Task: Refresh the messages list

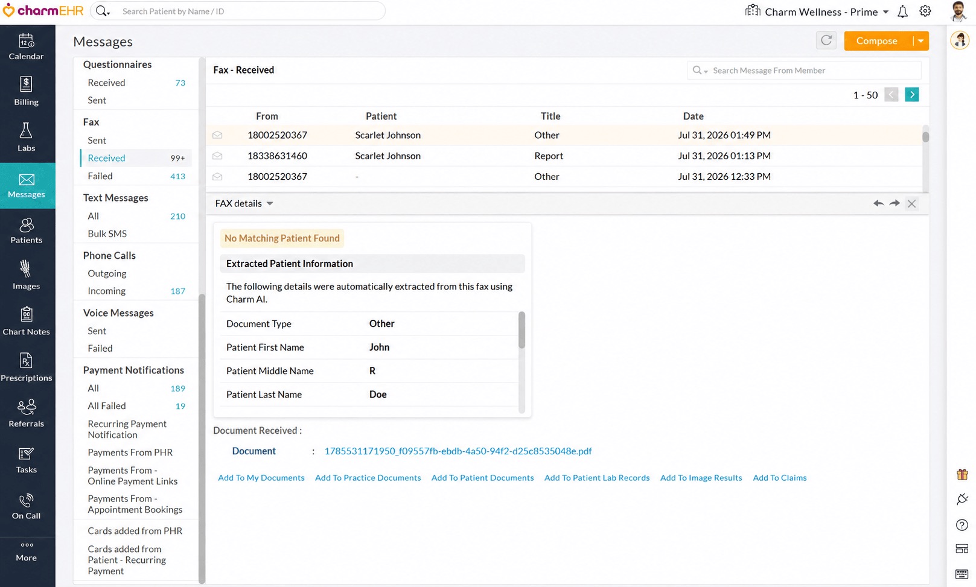Action: click(x=826, y=40)
